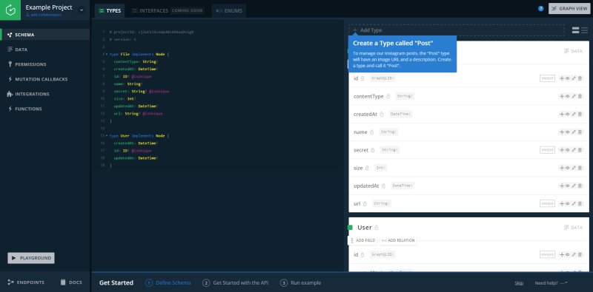Edit the contentType field with pencil icon

point(574,96)
